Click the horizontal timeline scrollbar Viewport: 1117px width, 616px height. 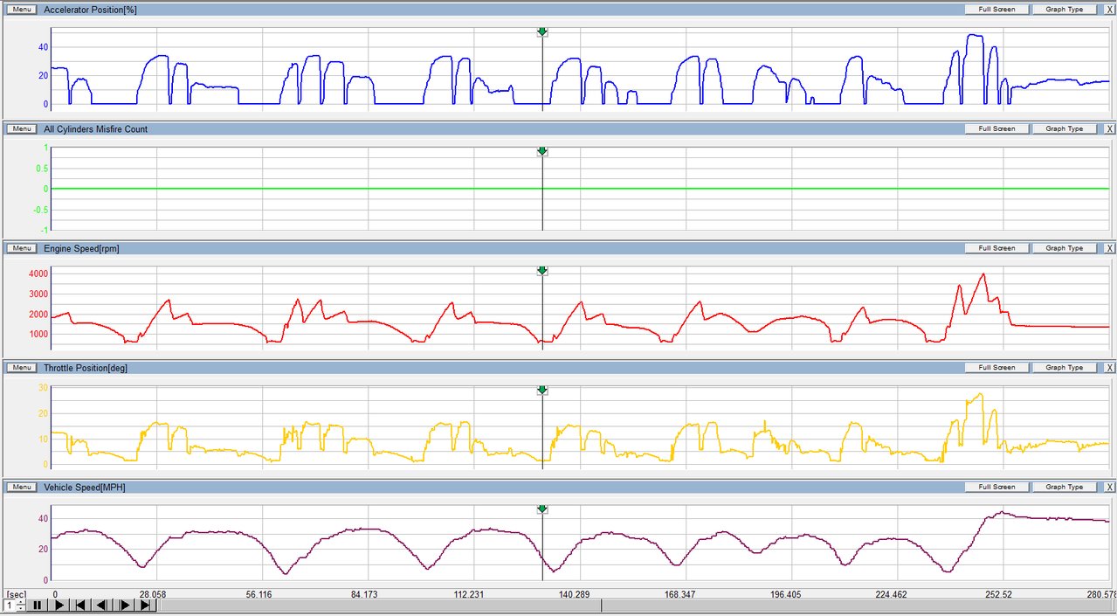click(636, 605)
